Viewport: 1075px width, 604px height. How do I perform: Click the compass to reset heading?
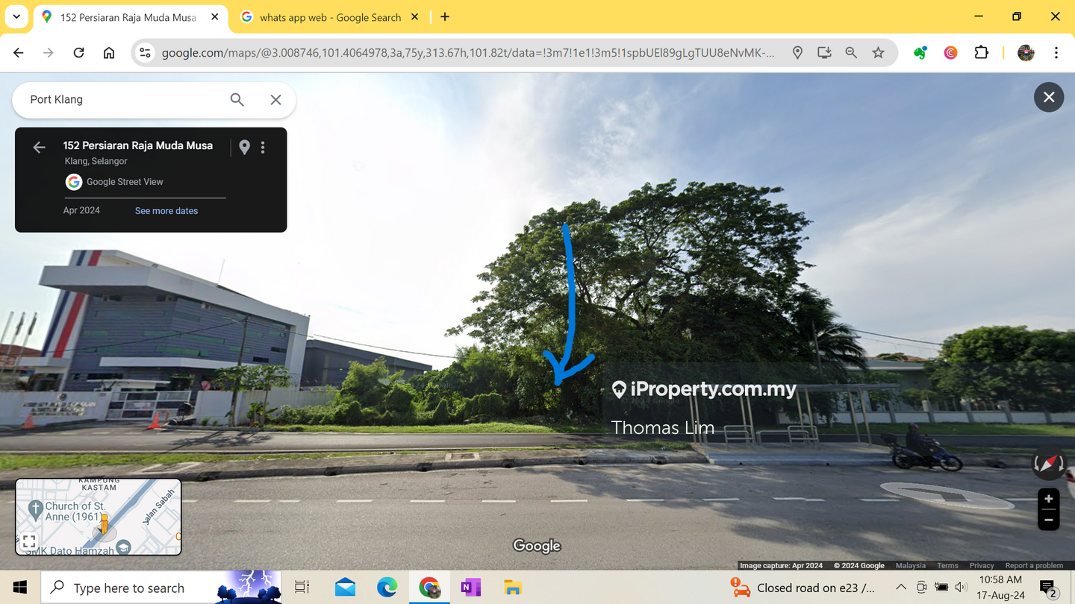pos(1048,463)
